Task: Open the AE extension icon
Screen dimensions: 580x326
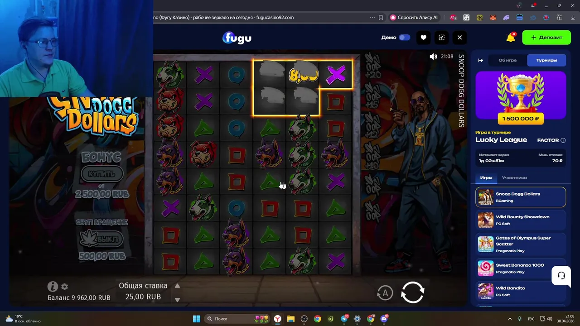Action: [x=453, y=18]
